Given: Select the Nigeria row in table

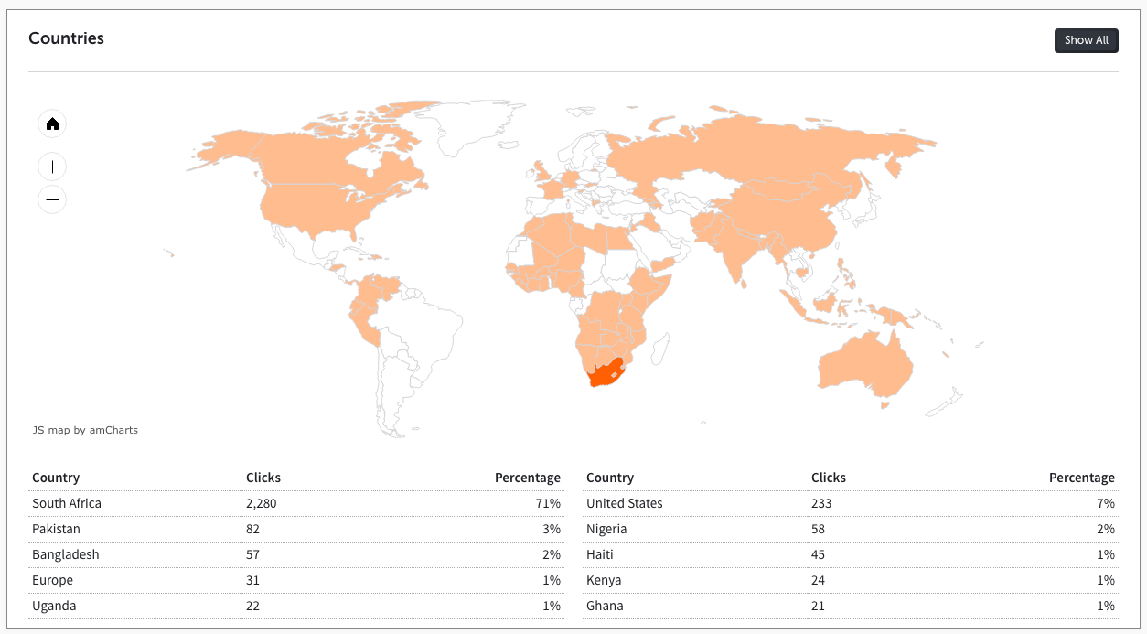Looking at the screenshot, I should point(606,529).
